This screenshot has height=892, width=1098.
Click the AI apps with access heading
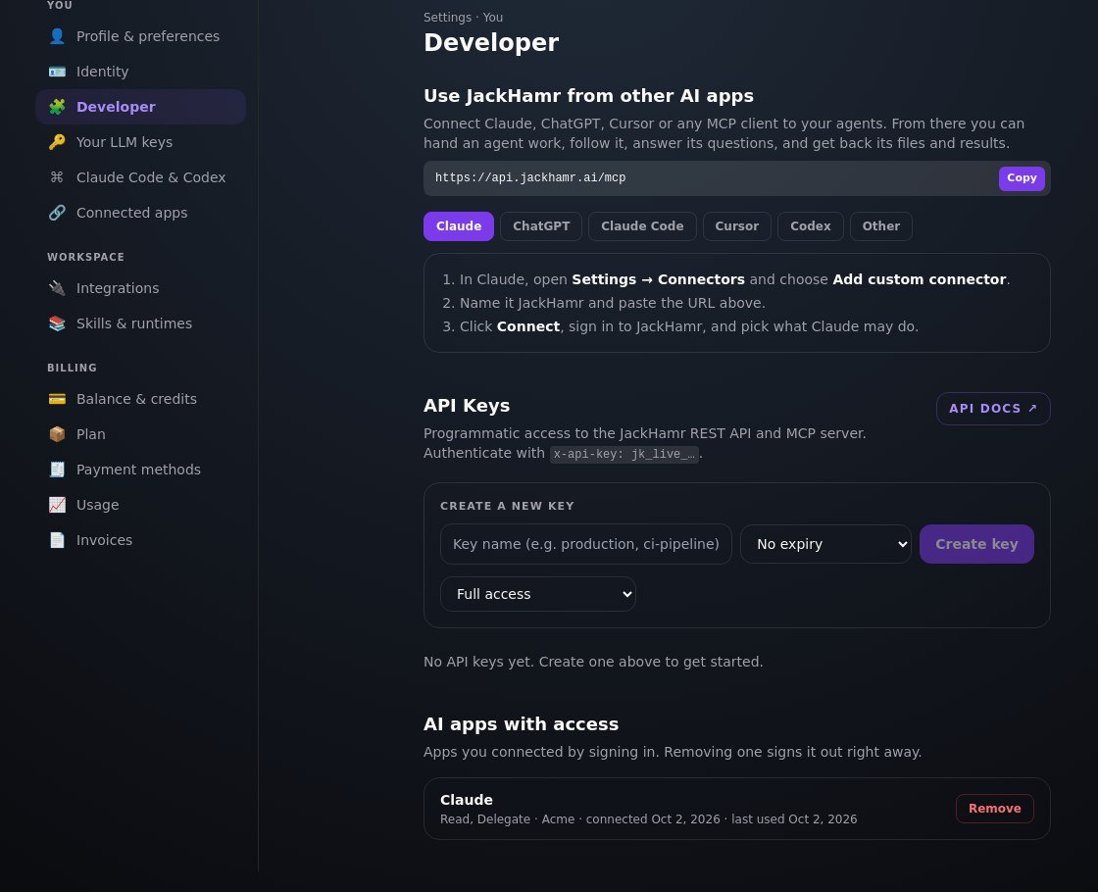tap(521, 724)
